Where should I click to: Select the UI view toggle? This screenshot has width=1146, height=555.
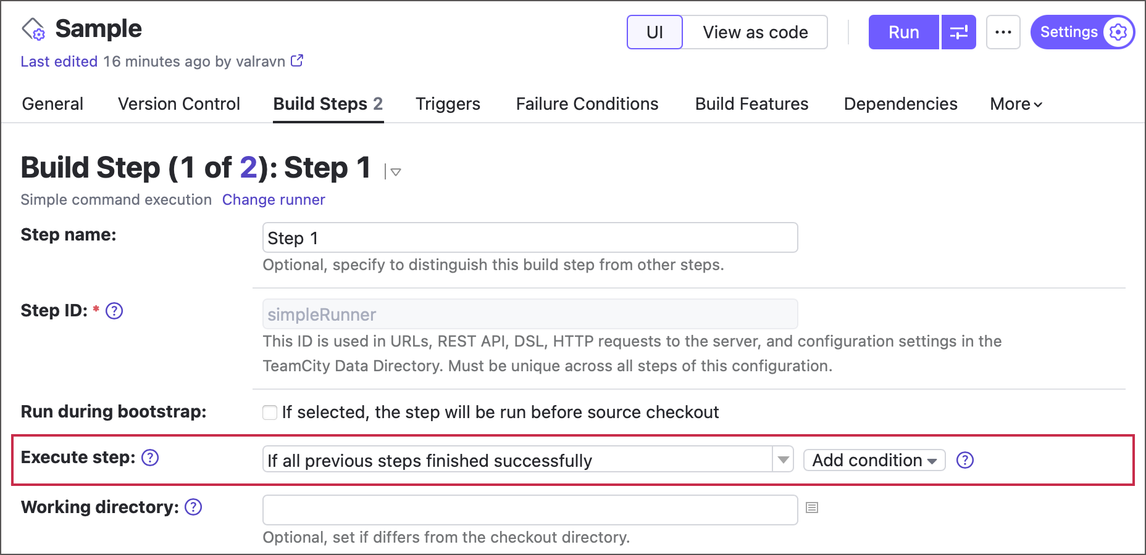[x=654, y=32]
